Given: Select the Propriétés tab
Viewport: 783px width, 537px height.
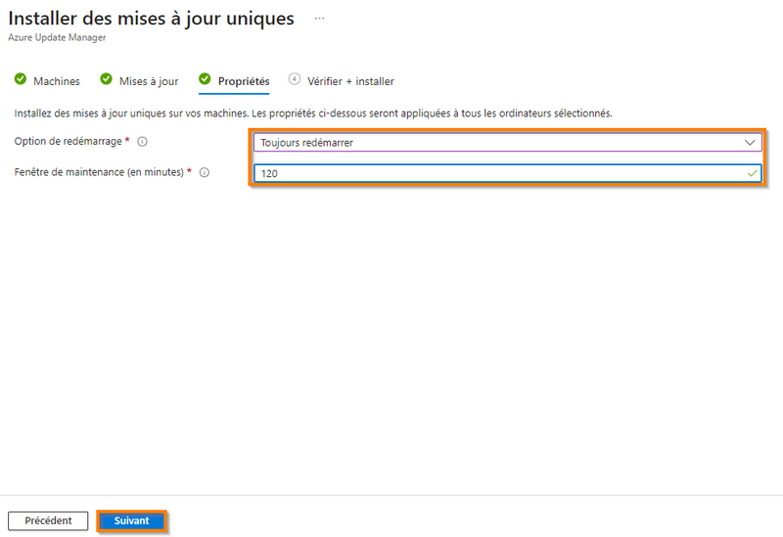Looking at the screenshot, I should (x=244, y=81).
